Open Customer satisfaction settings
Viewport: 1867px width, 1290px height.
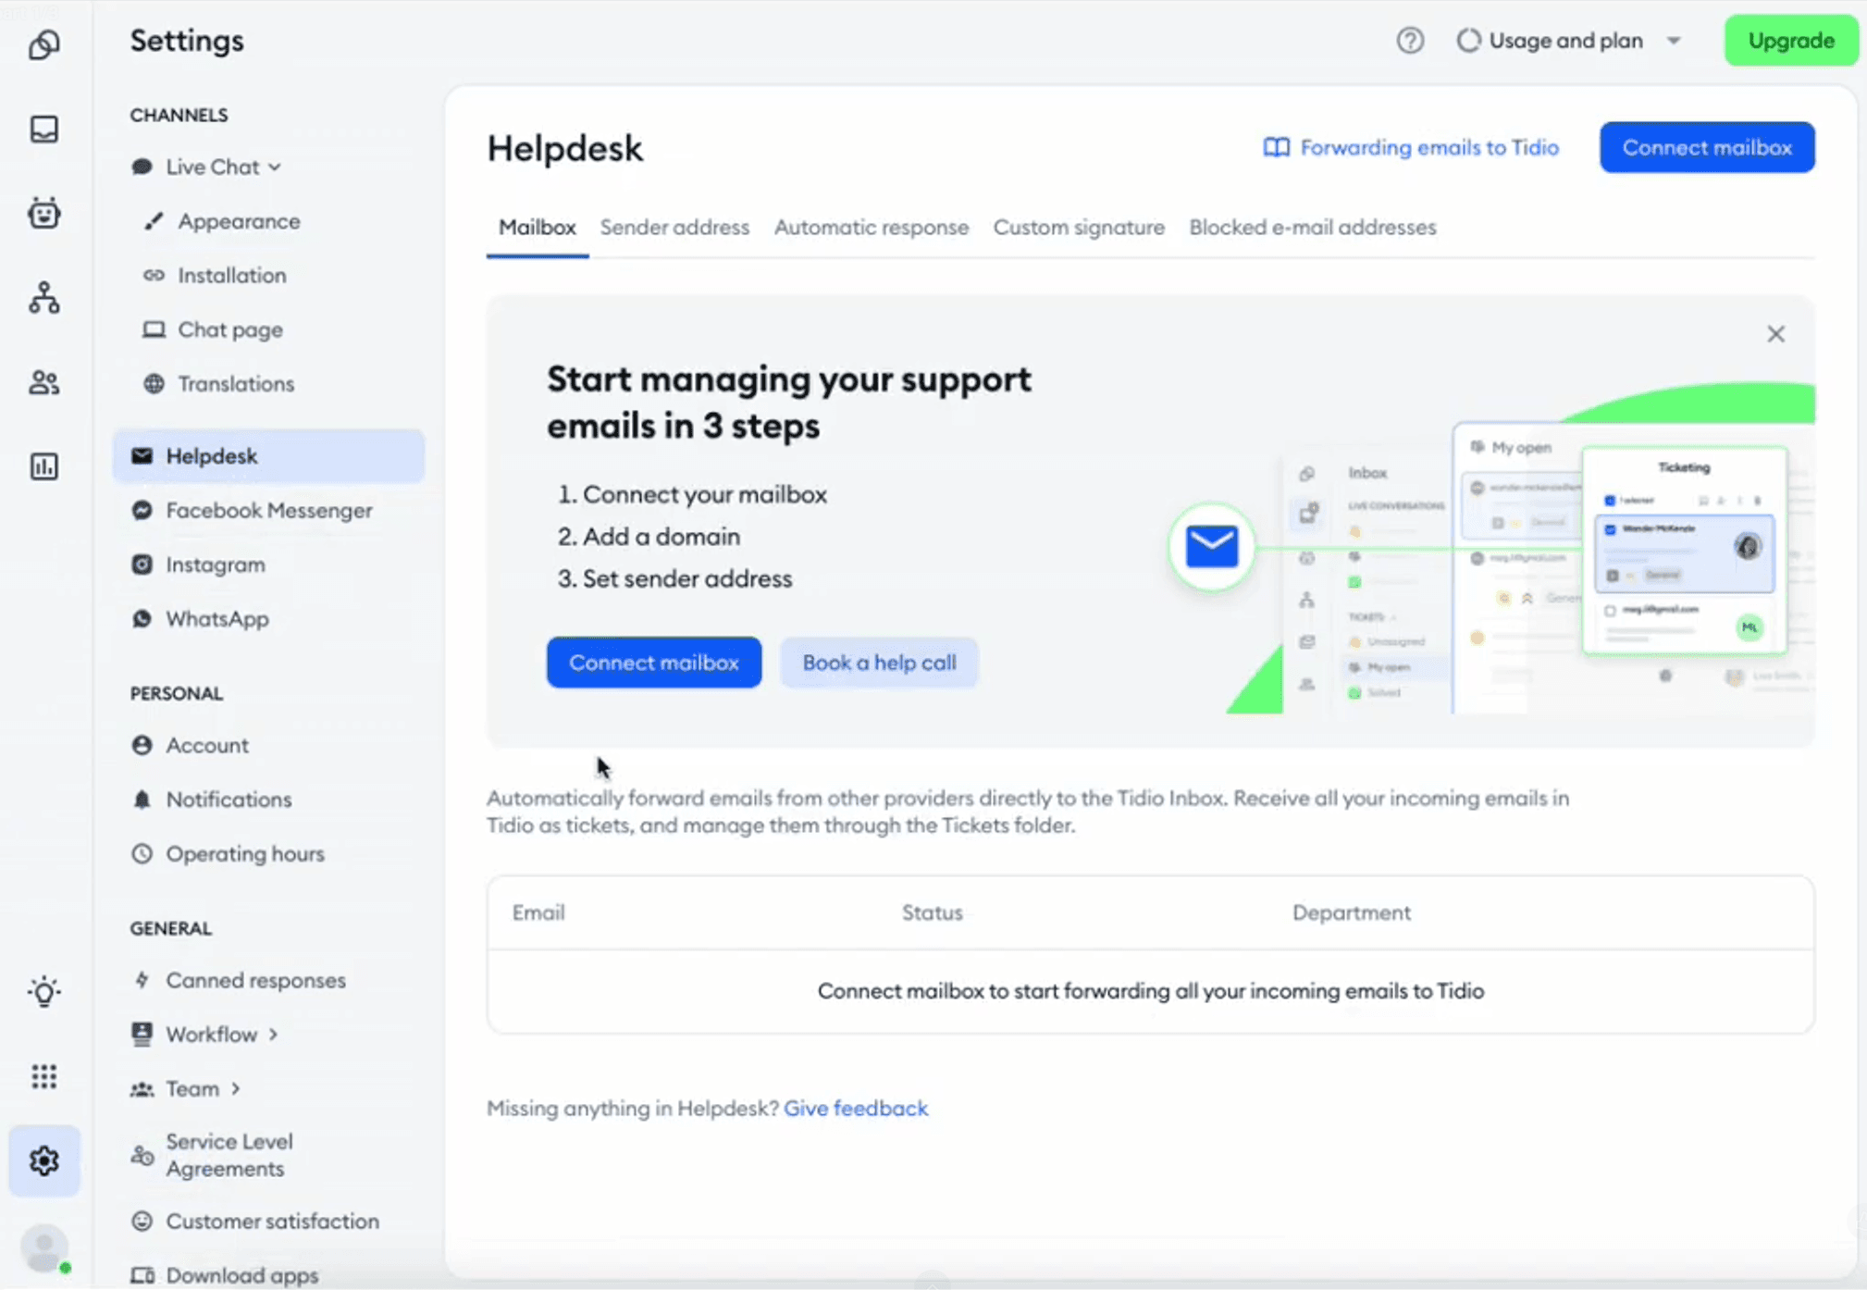(255, 1221)
